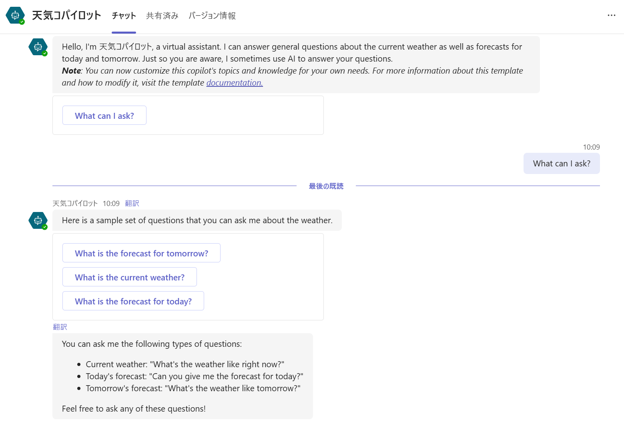Switch to the チャット tab
Image resolution: width=624 pixels, height=424 pixels.
click(124, 16)
